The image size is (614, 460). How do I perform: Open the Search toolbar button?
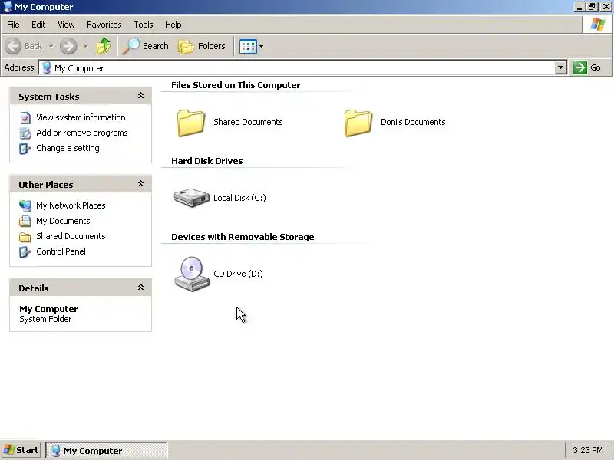145,46
